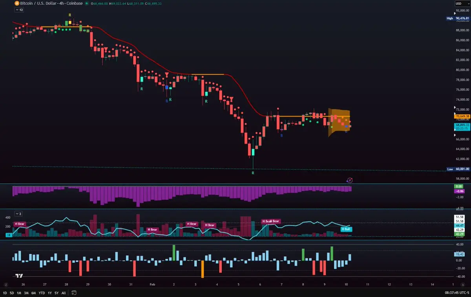The image size is (471, 297).
Task: Click the green market status dot
Action: (x=86, y=4)
